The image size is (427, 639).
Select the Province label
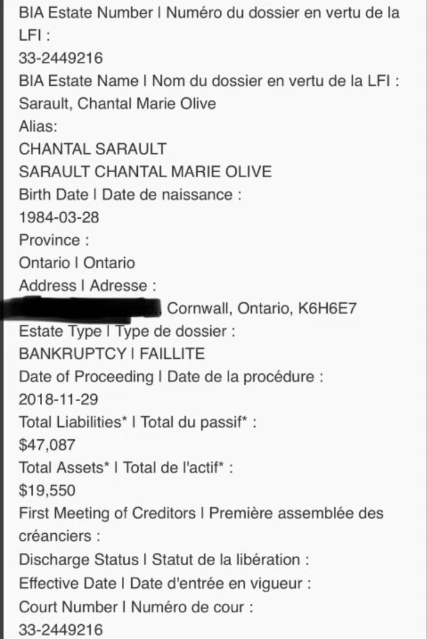[x=53, y=240]
